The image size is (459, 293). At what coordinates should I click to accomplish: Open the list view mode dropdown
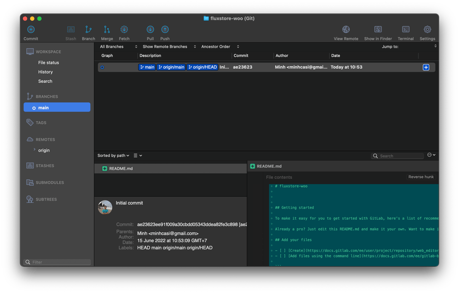point(138,156)
